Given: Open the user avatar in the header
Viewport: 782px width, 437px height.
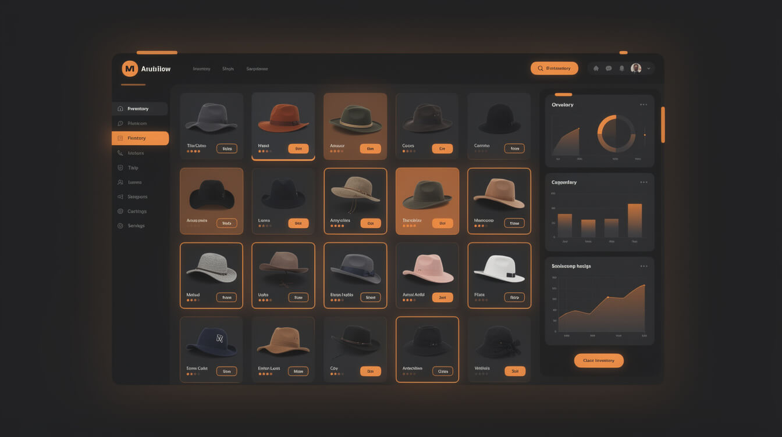Looking at the screenshot, I should [636, 69].
